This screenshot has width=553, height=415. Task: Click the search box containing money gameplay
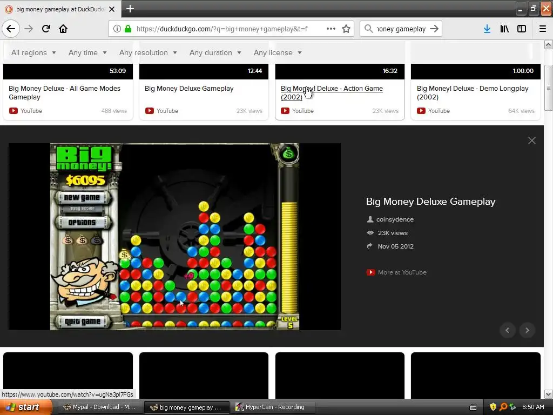pos(401,29)
